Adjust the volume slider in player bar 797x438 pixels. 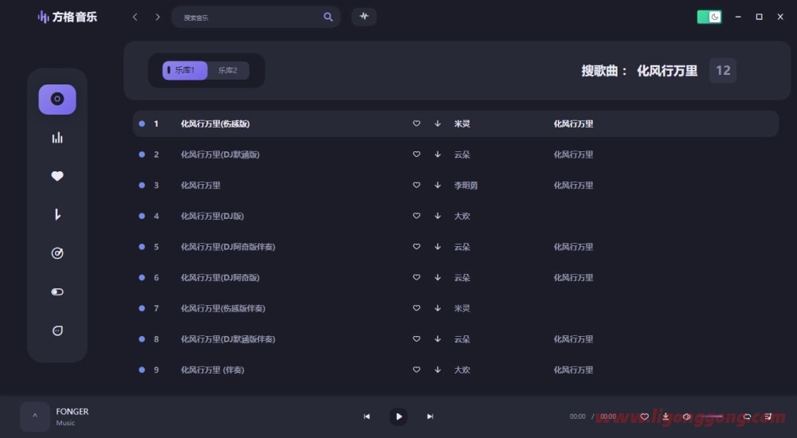click(x=713, y=416)
